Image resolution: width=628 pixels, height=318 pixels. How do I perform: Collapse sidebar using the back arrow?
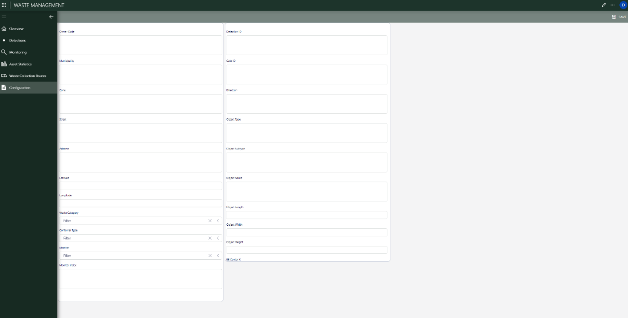tap(51, 17)
